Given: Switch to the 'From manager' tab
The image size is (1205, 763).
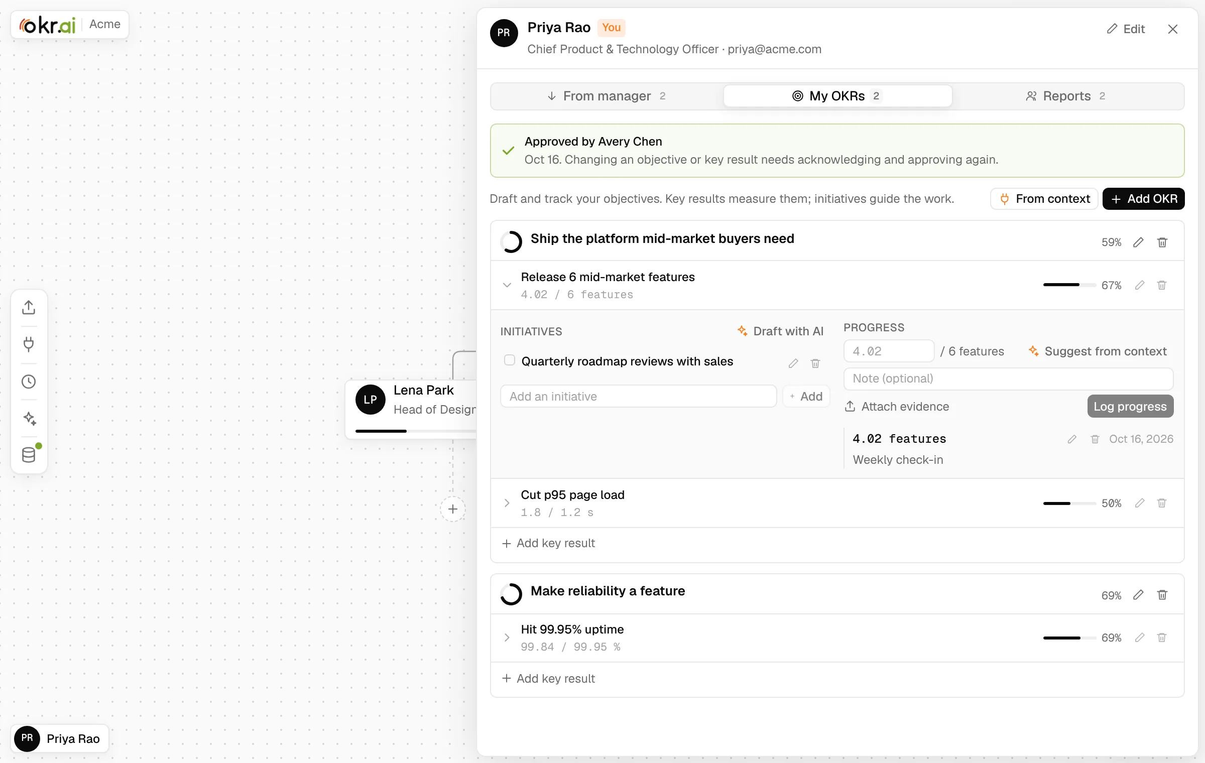Looking at the screenshot, I should pyautogui.click(x=607, y=96).
